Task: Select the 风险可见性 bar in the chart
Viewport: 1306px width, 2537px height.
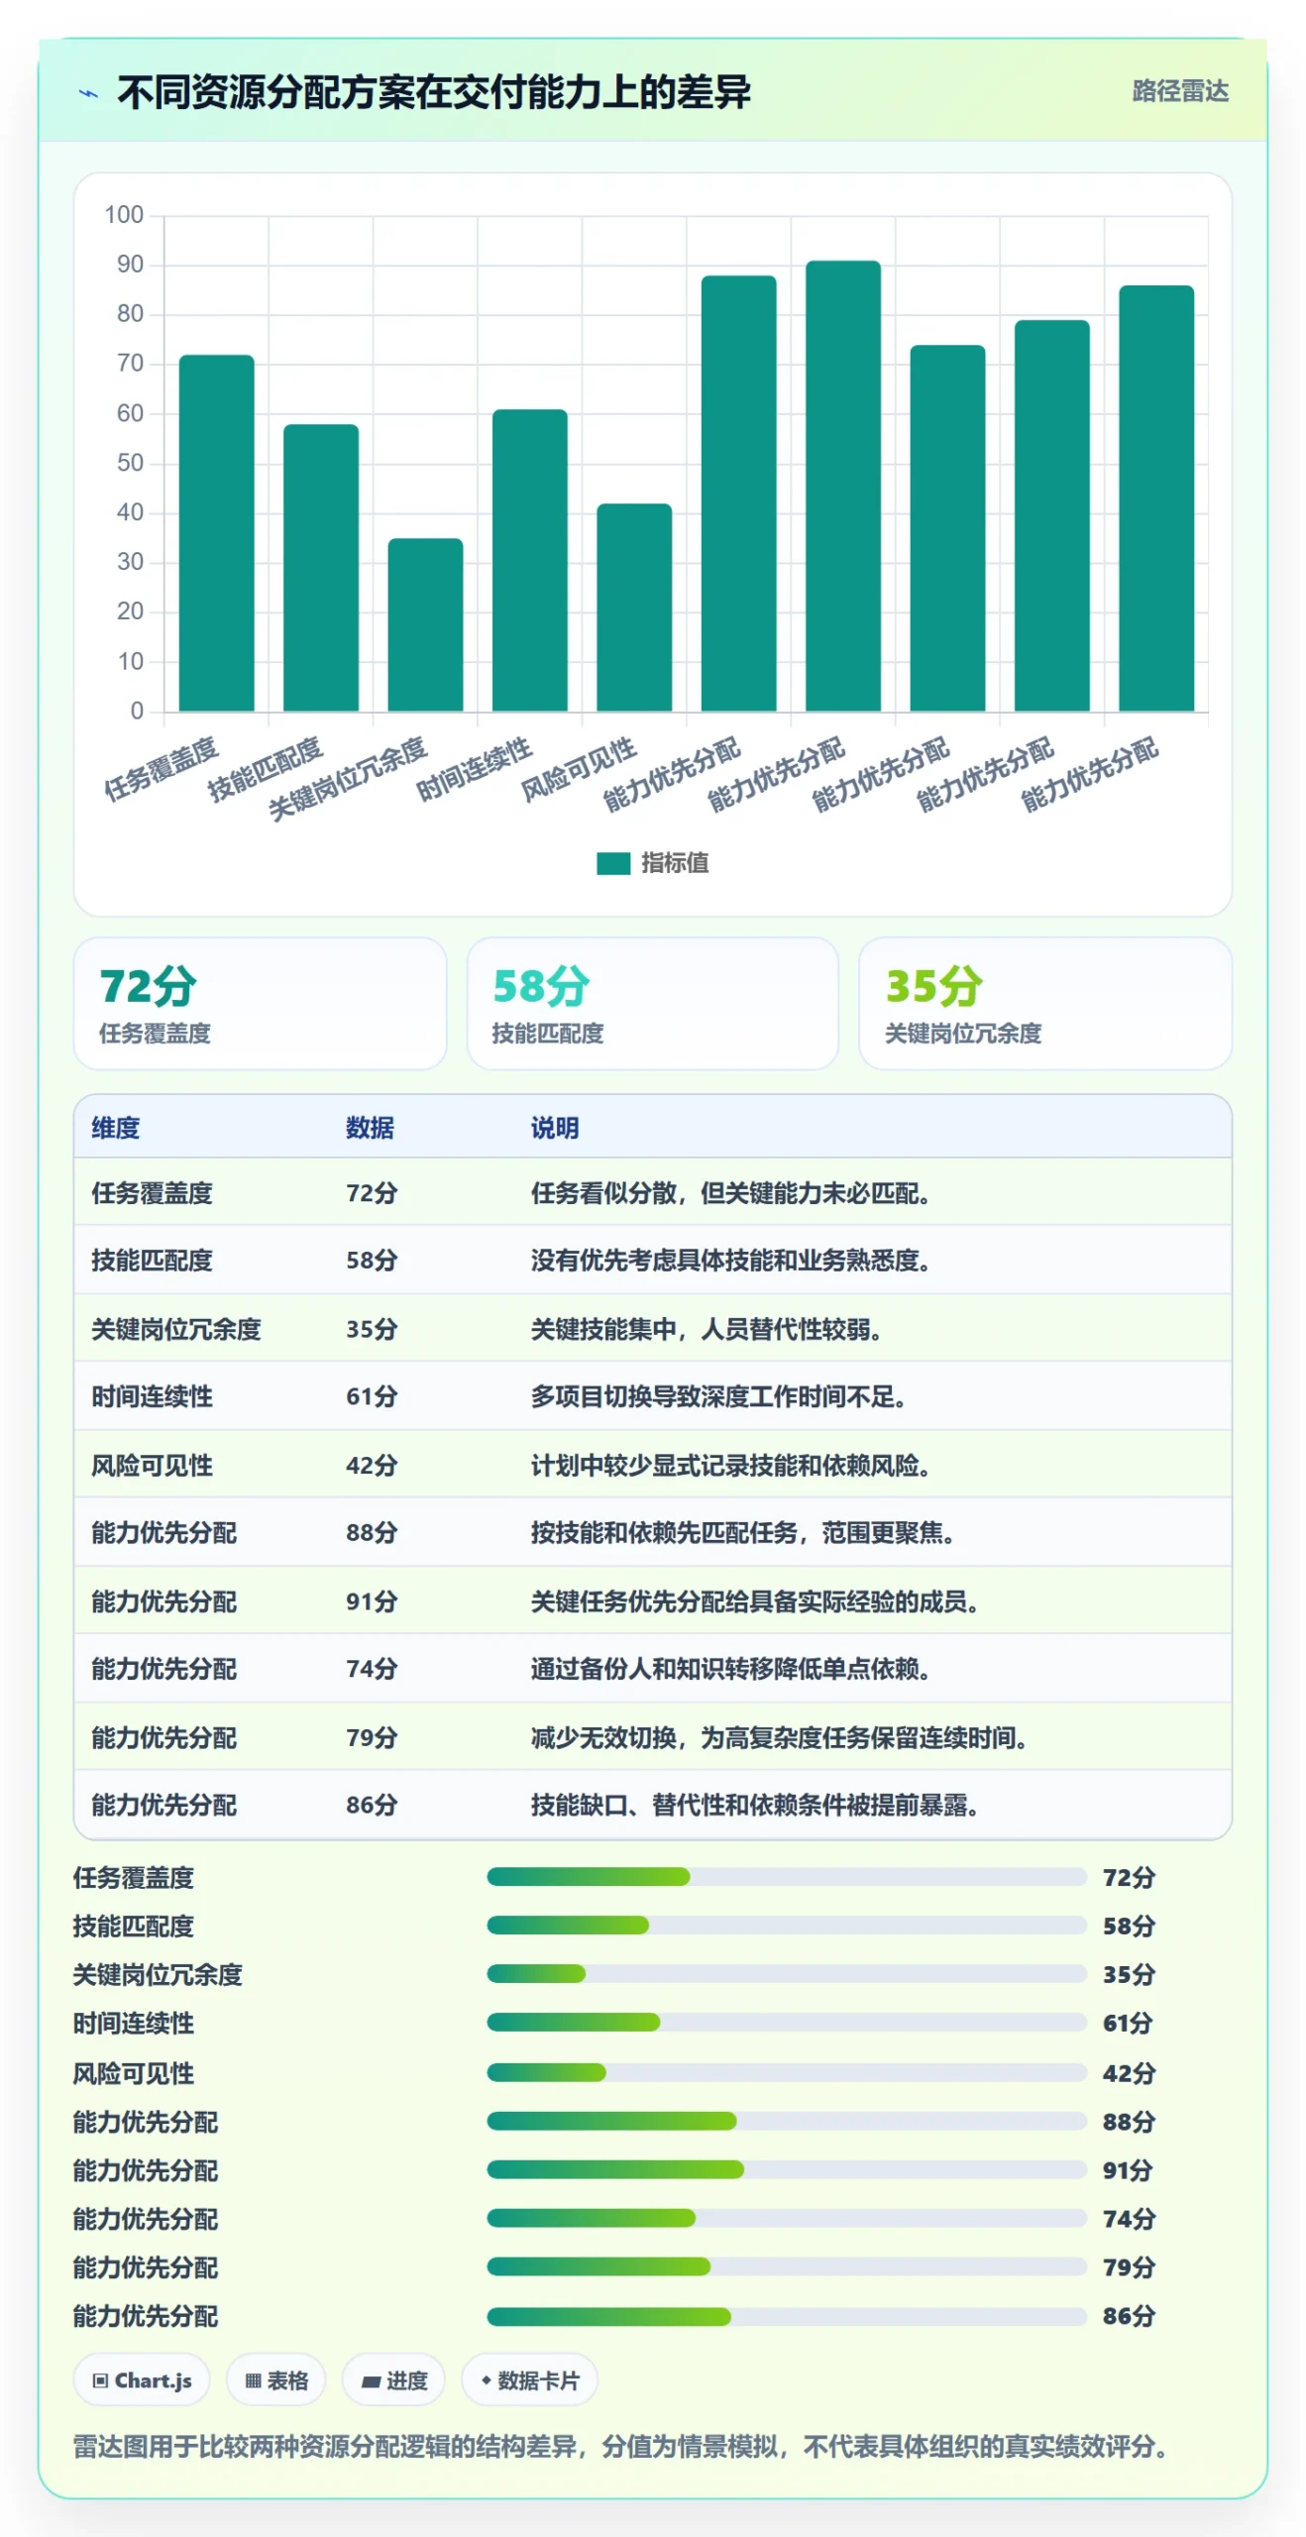Action: 634,607
